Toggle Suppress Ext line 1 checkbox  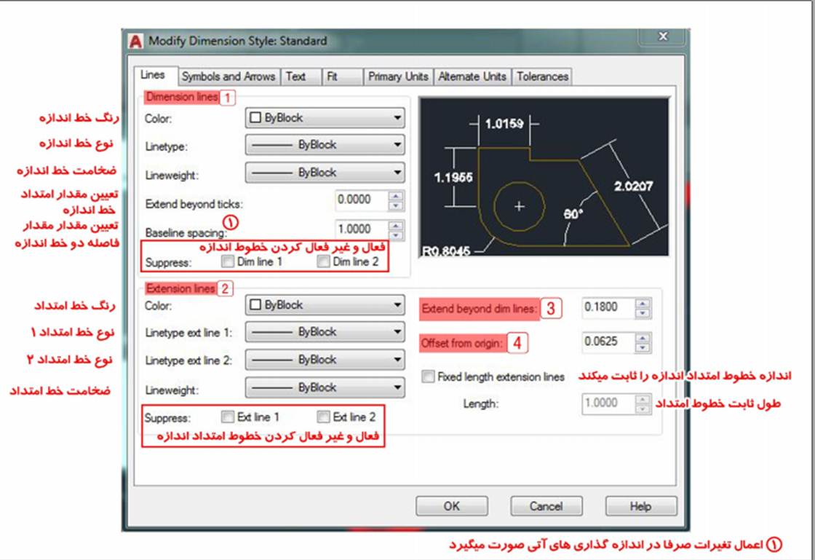[x=228, y=417]
